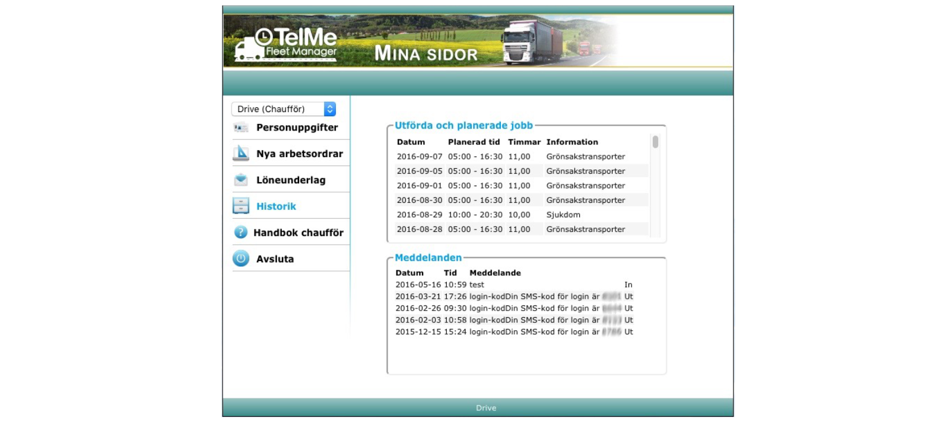Screen dimensions: 927x434
Task: Click the Löneunderlag envelope icon
Action: coord(241,180)
